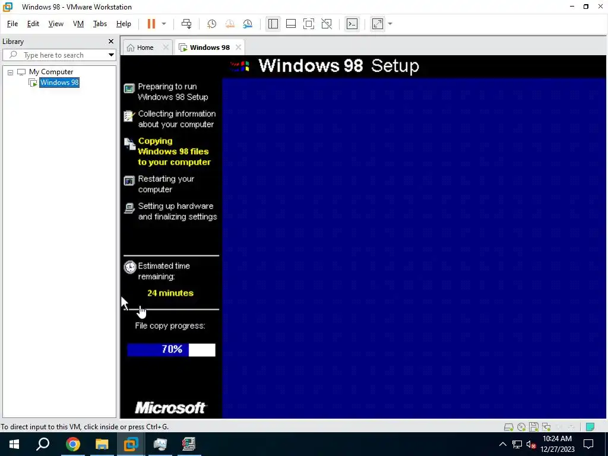Click the muted volume tray icon
The width and height of the screenshot is (608, 456).
[531, 444]
